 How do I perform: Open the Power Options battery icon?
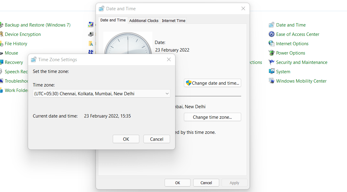(272, 53)
